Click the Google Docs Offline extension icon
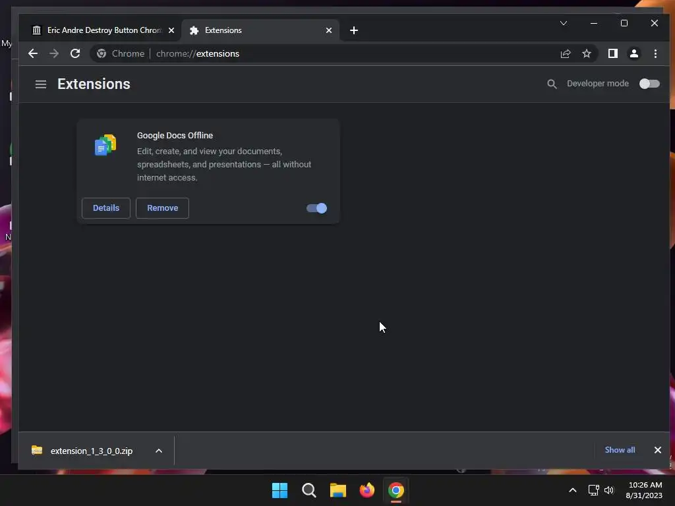The width and height of the screenshot is (675, 506). pyautogui.click(x=105, y=145)
